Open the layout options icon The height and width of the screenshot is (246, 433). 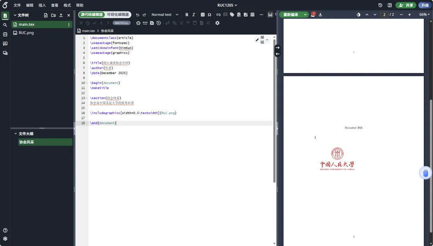[390, 5]
